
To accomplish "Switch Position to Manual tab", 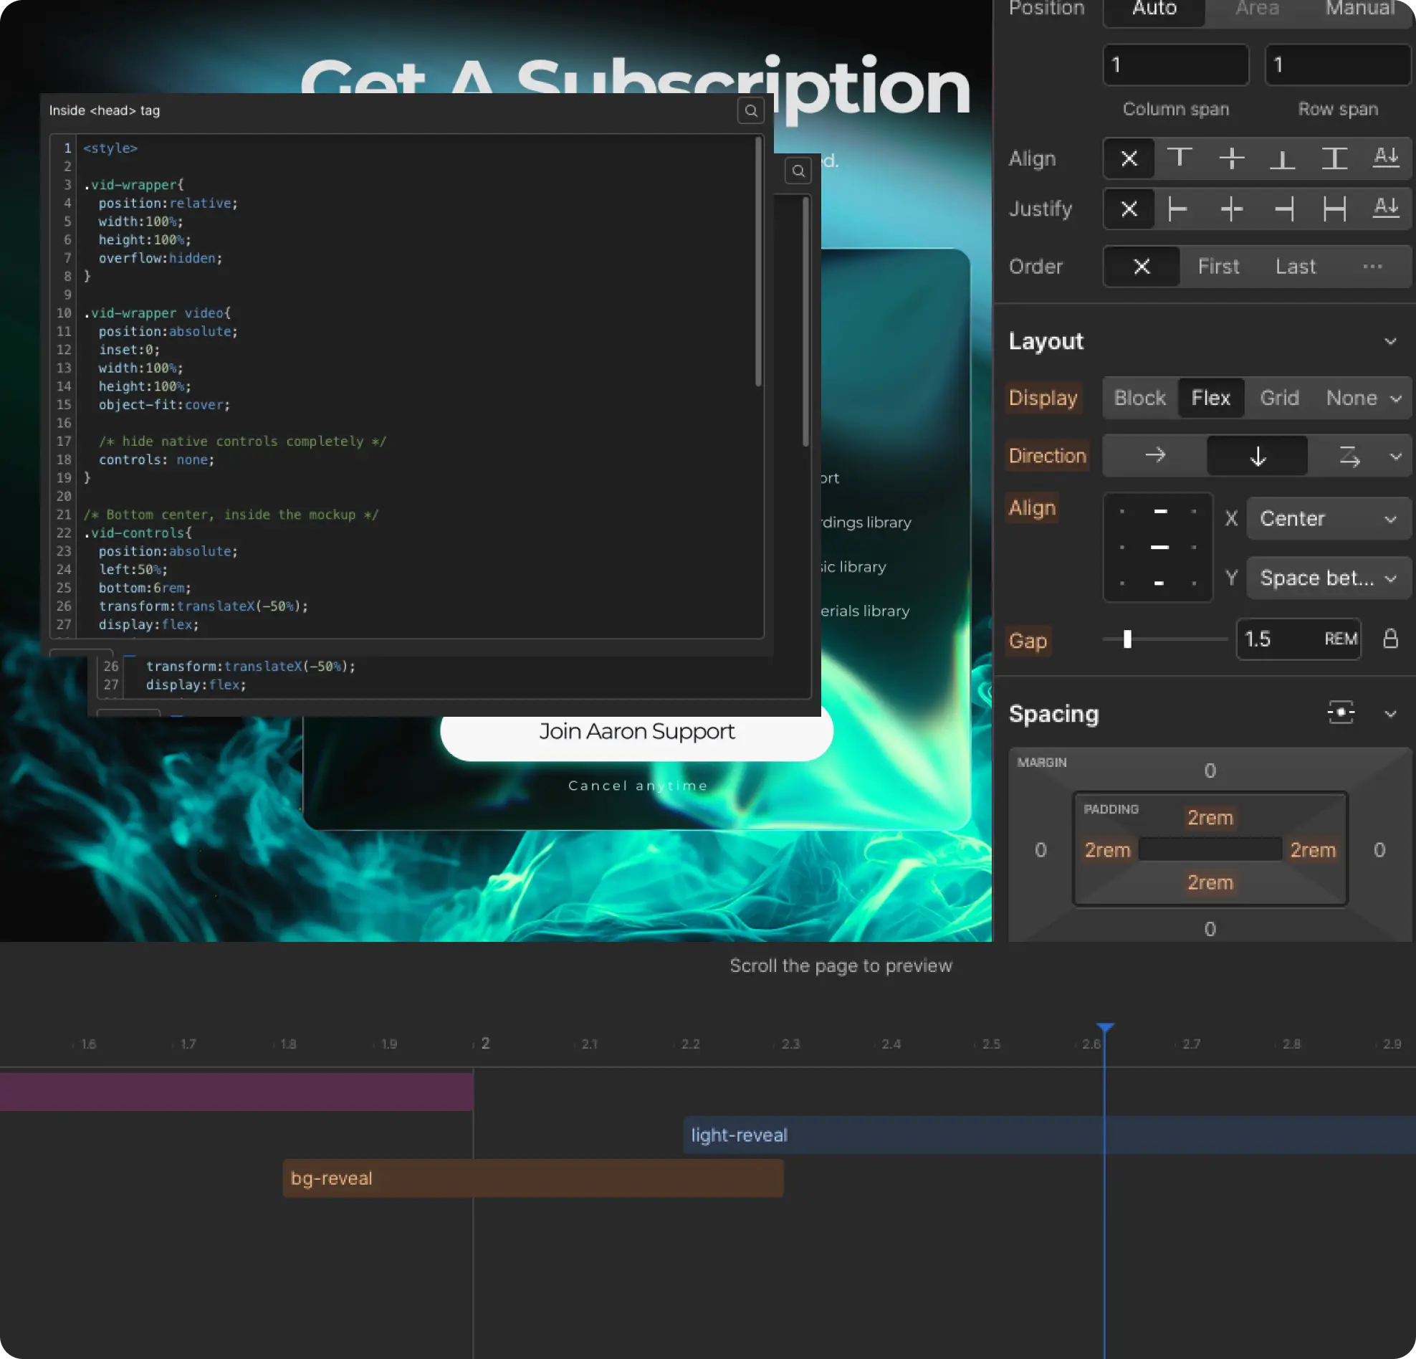I will point(1359,9).
